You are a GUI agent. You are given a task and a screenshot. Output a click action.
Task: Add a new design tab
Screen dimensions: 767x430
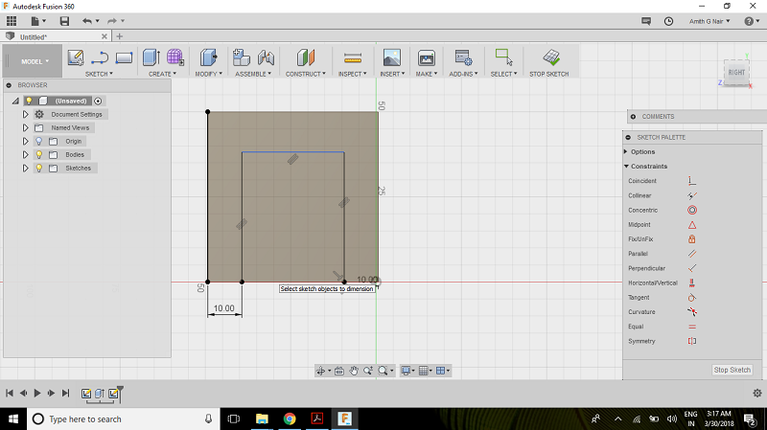(x=119, y=36)
